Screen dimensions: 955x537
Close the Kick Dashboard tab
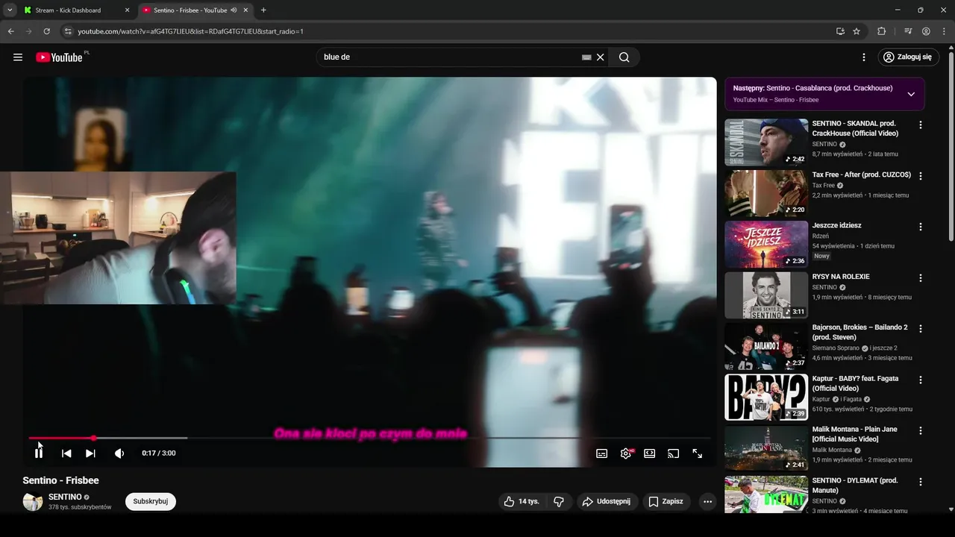click(x=127, y=10)
